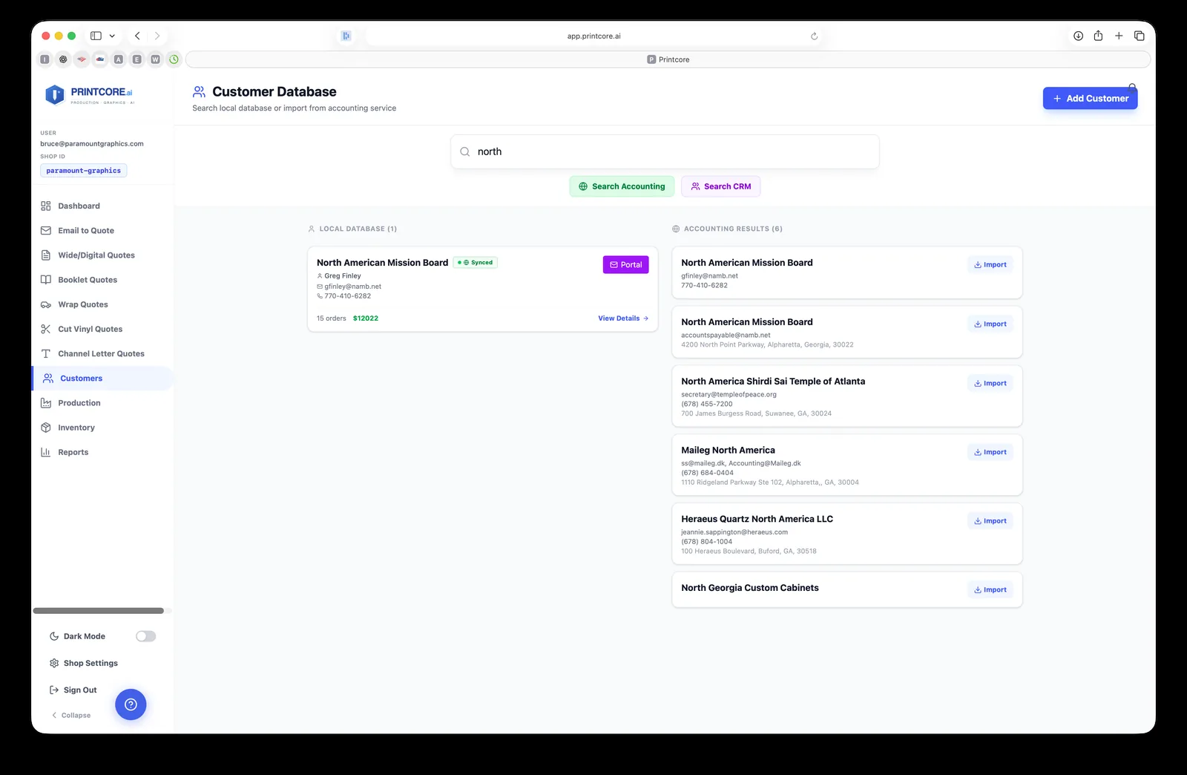Import North American Mission Board gfinley@namb.net

(990, 264)
